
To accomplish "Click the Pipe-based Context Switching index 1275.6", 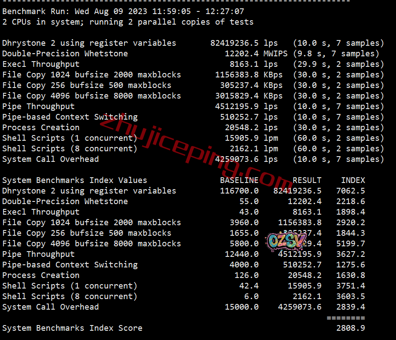I will [x=351, y=265].
